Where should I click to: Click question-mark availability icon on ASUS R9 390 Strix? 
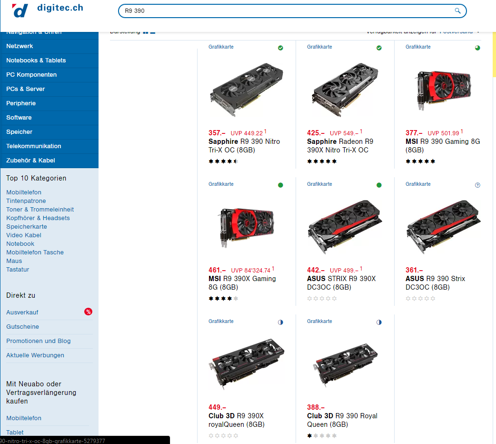pos(477,185)
